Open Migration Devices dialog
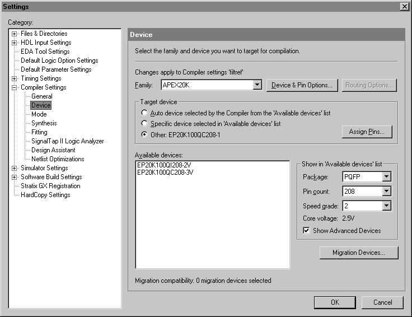Viewport: 412px width, 317px height. (x=358, y=253)
